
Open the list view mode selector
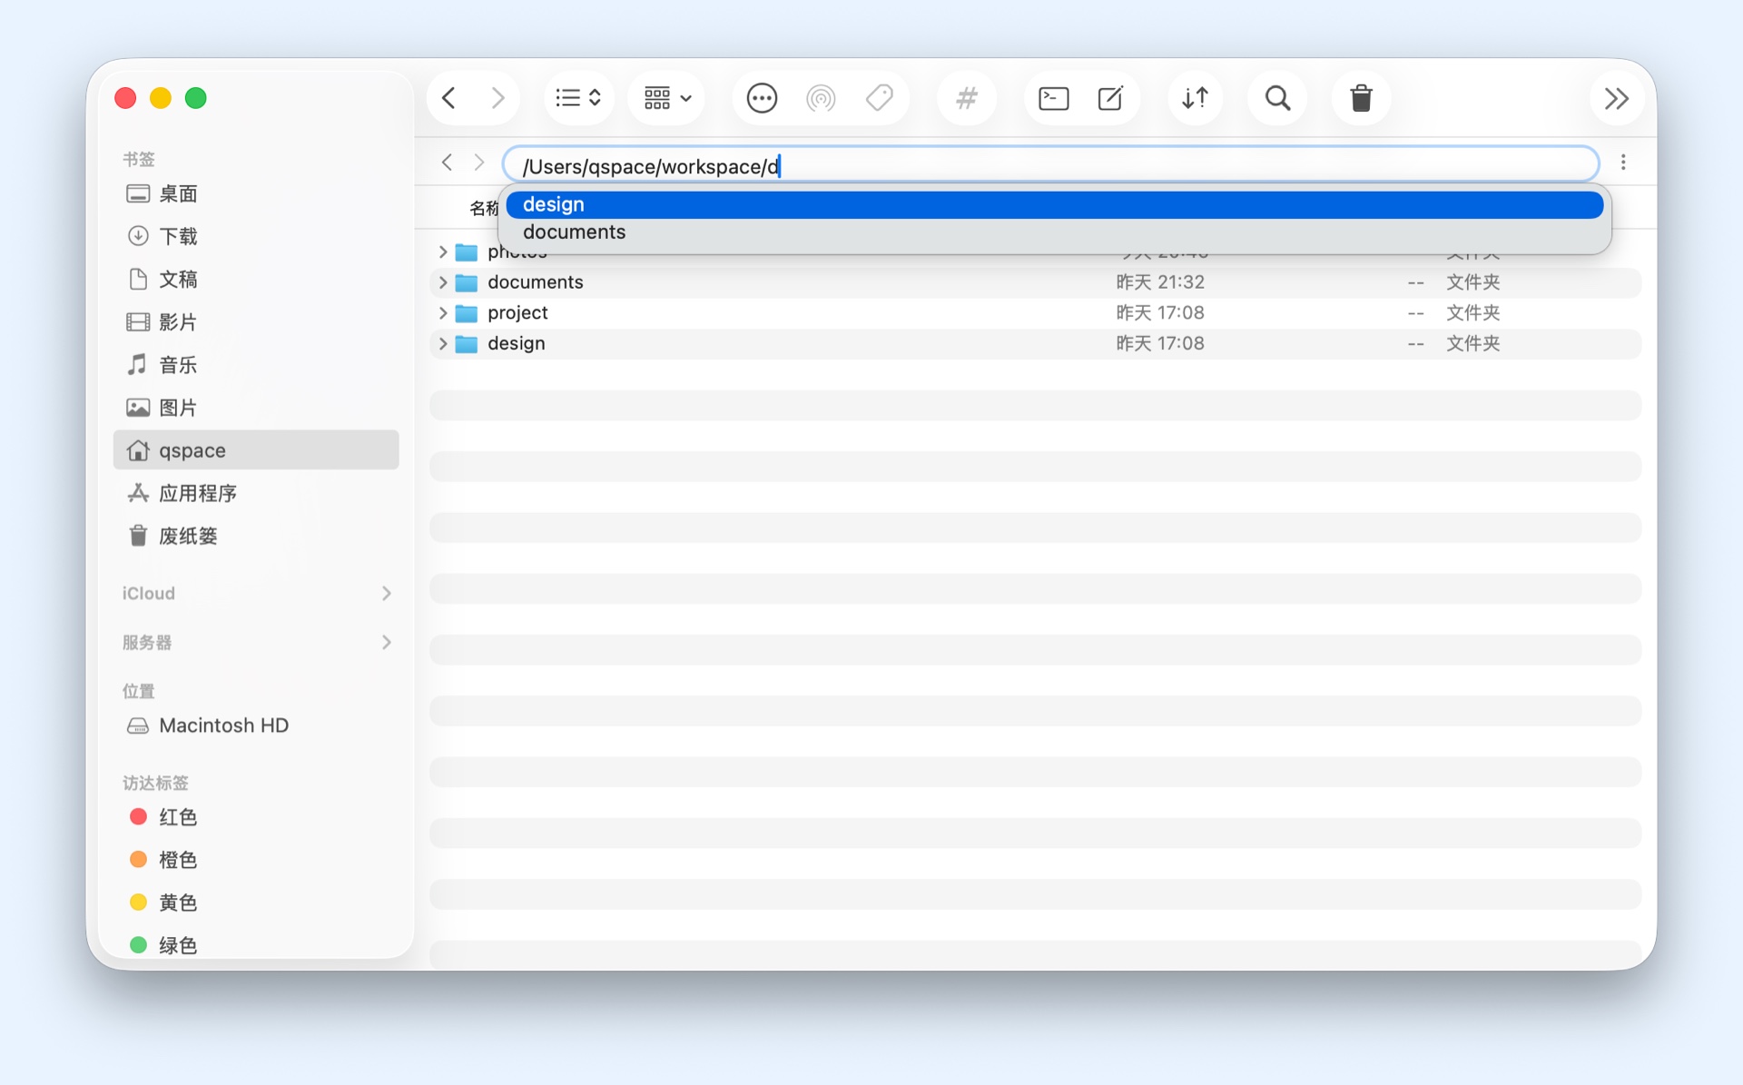tap(578, 98)
